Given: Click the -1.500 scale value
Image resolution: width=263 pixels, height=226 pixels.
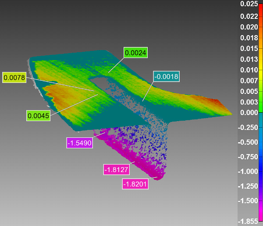Looking at the screenshot, I should click(248, 201).
